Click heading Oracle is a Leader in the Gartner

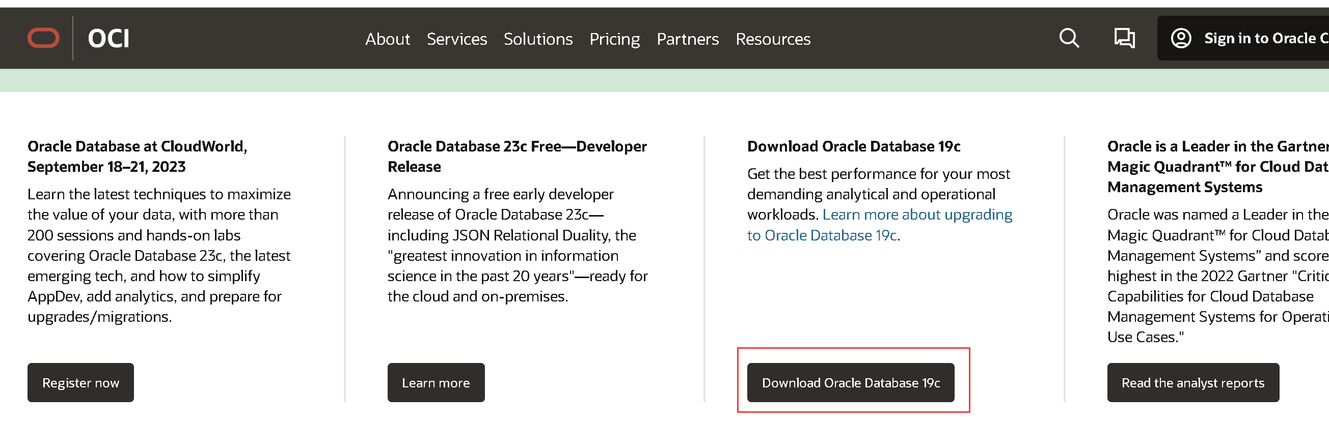tap(1218, 167)
